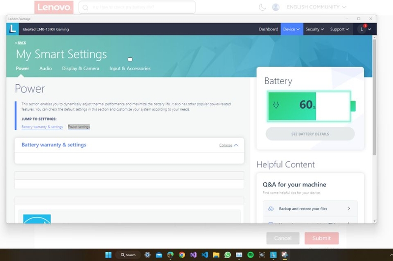This screenshot has width=393, height=261.
Task: Open Mail app from taskbar
Action: tap(159, 255)
